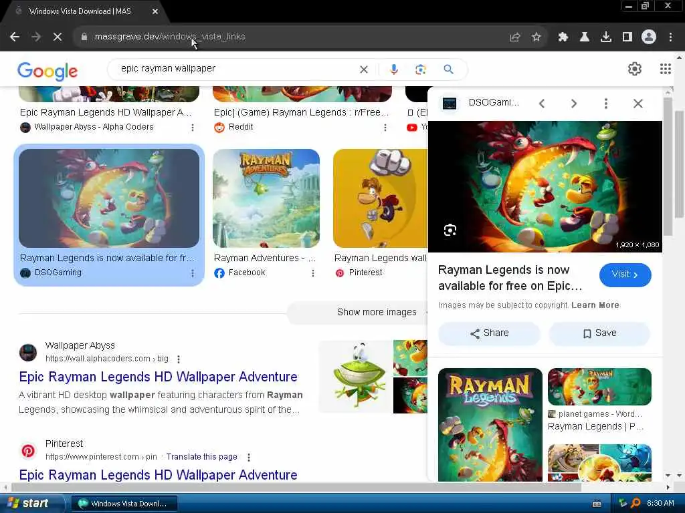Click the Visit button
The width and height of the screenshot is (685, 513).
point(625,275)
